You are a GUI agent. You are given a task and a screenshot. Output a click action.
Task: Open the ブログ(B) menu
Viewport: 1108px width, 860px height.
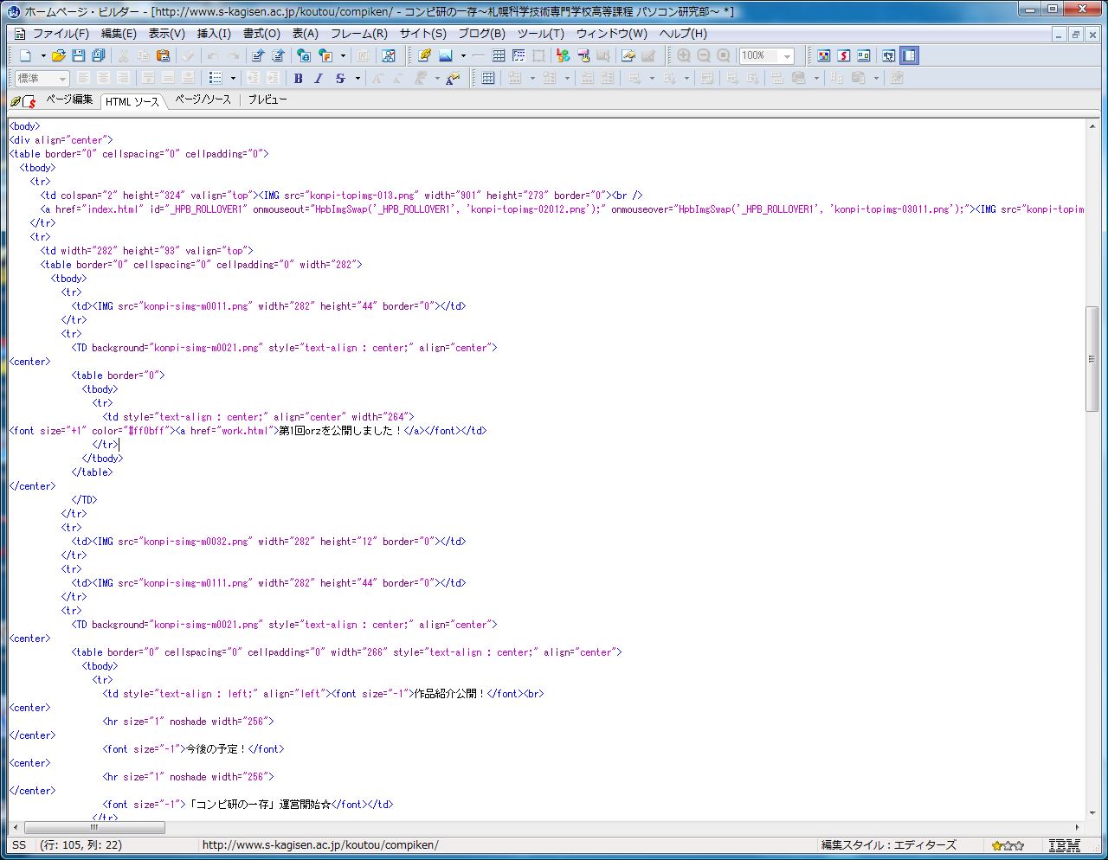tap(481, 34)
